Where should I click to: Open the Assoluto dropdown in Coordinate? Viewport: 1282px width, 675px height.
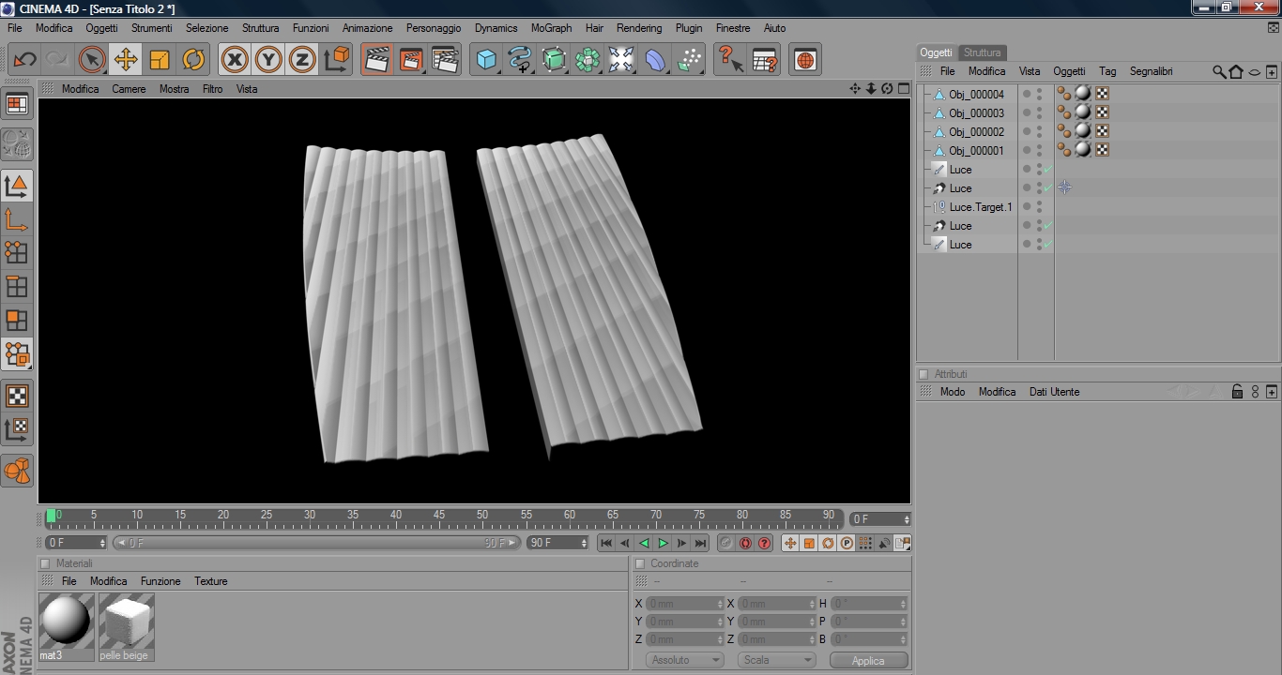[x=684, y=660]
